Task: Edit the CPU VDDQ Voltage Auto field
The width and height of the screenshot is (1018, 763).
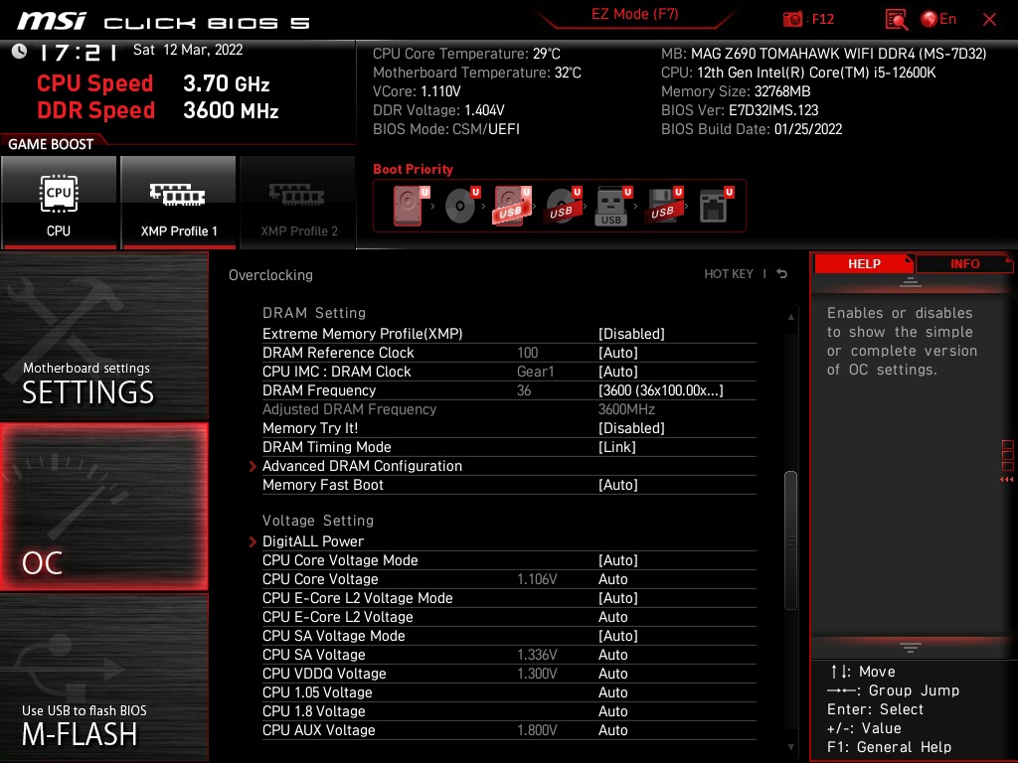Action: [x=612, y=673]
